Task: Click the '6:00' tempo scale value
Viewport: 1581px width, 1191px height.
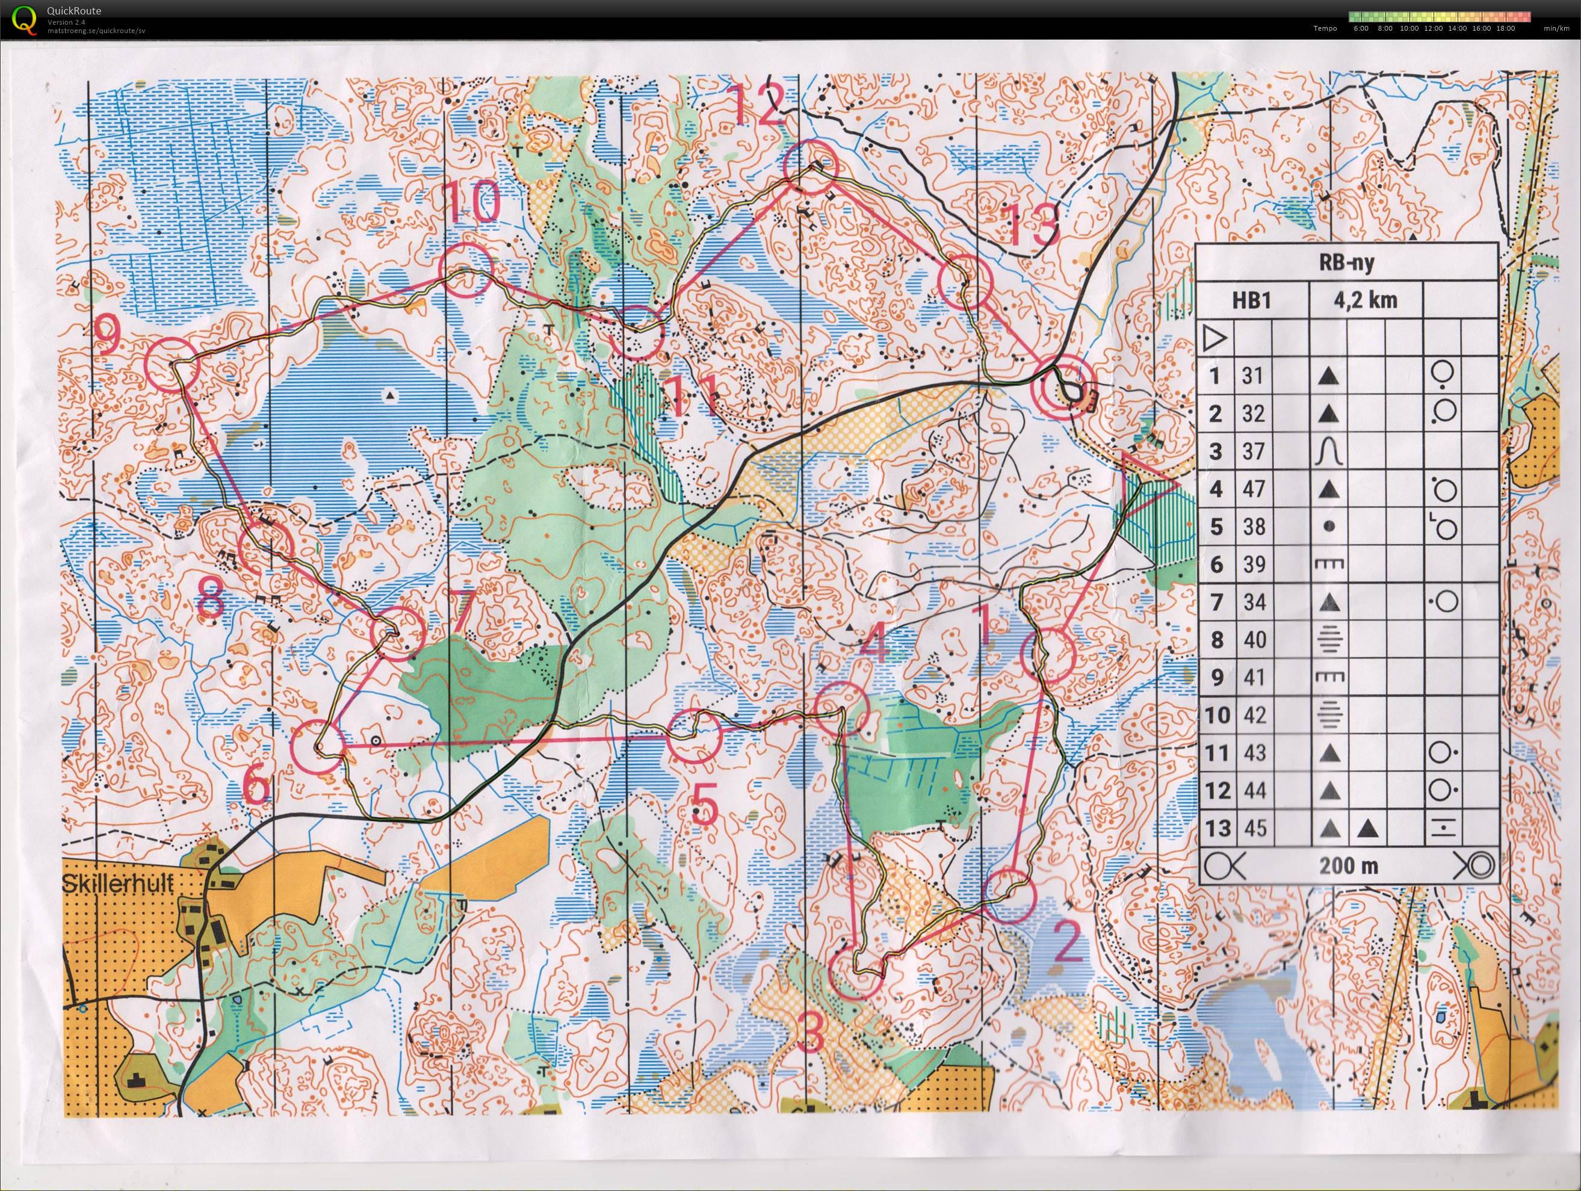Action: pyautogui.click(x=1361, y=29)
